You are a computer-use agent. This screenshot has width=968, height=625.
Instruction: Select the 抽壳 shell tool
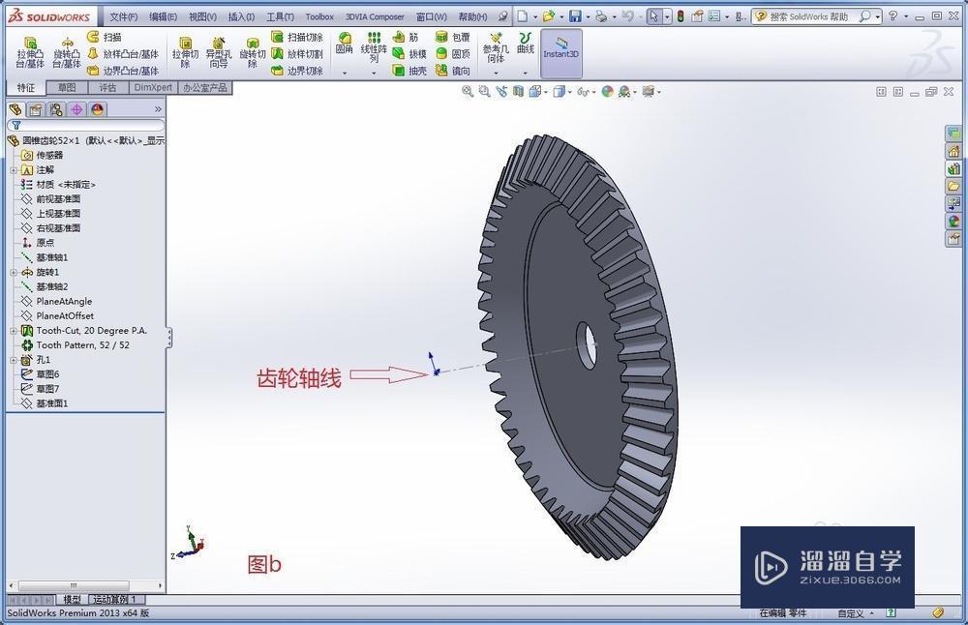click(409, 71)
